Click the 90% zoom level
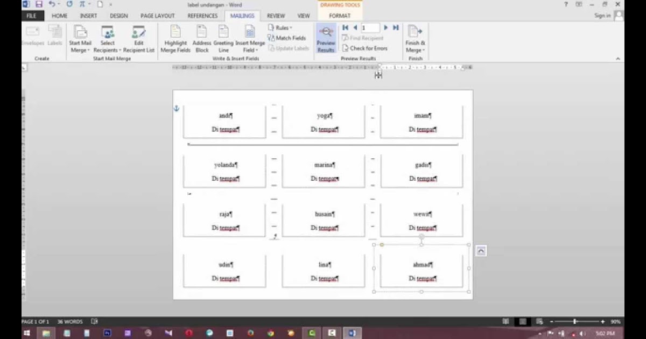 pos(615,321)
